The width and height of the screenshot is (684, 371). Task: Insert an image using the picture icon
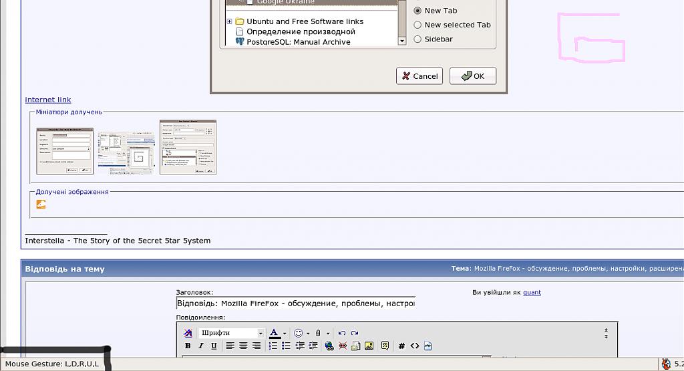pos(369,346)
